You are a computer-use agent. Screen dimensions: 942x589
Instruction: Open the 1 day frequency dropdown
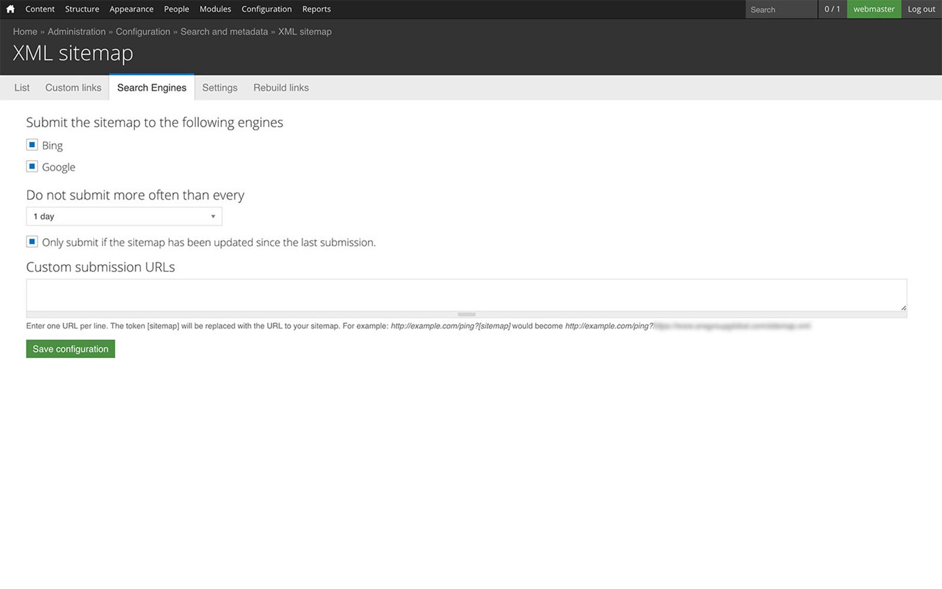[124, 216]
